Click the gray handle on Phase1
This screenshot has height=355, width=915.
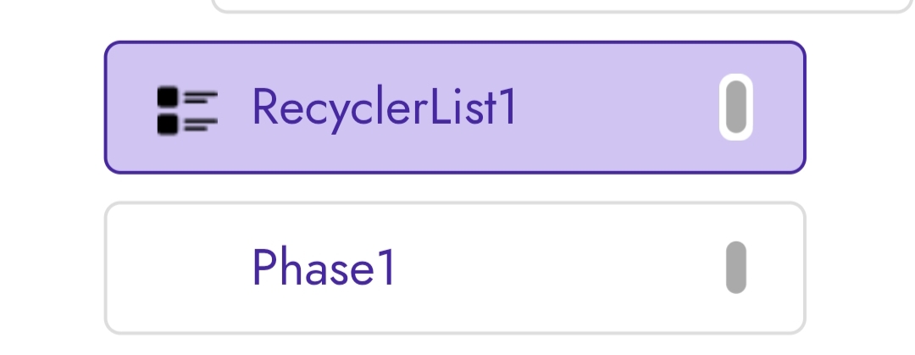(736, 268)
